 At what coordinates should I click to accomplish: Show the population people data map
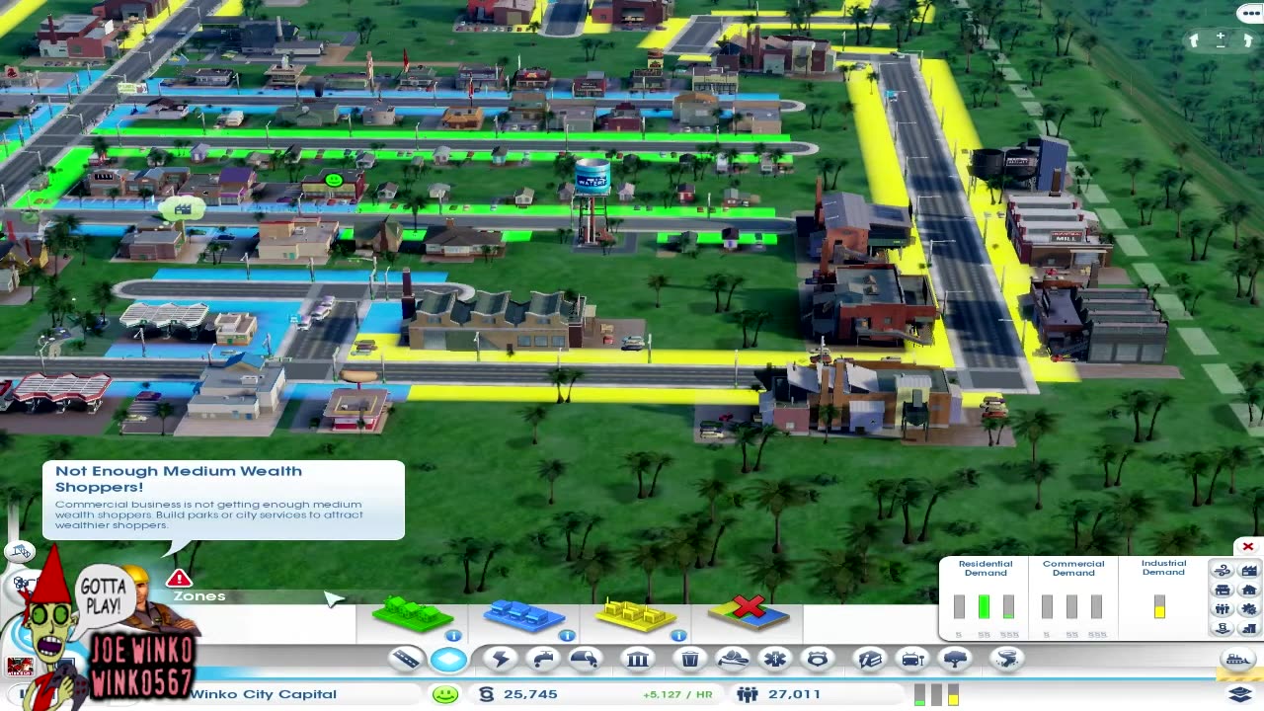[x=1223, y=609]
